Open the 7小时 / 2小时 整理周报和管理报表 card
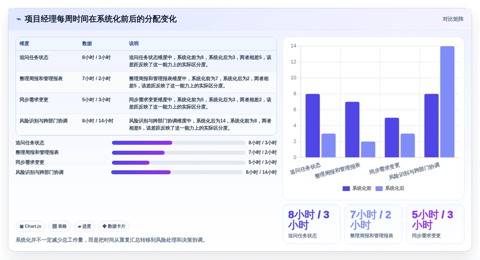The height and width of the screenshot is (260, 480). (x=373, y=224)
